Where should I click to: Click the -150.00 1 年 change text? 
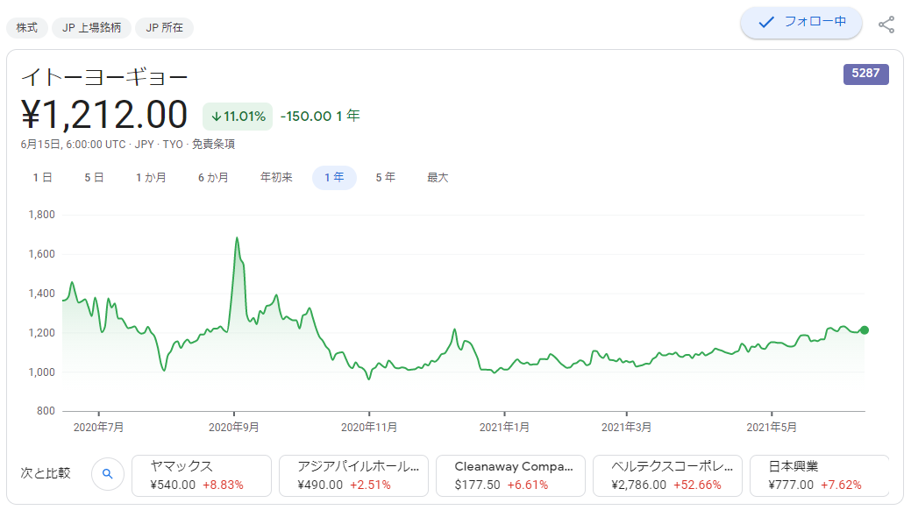[320, 117]
